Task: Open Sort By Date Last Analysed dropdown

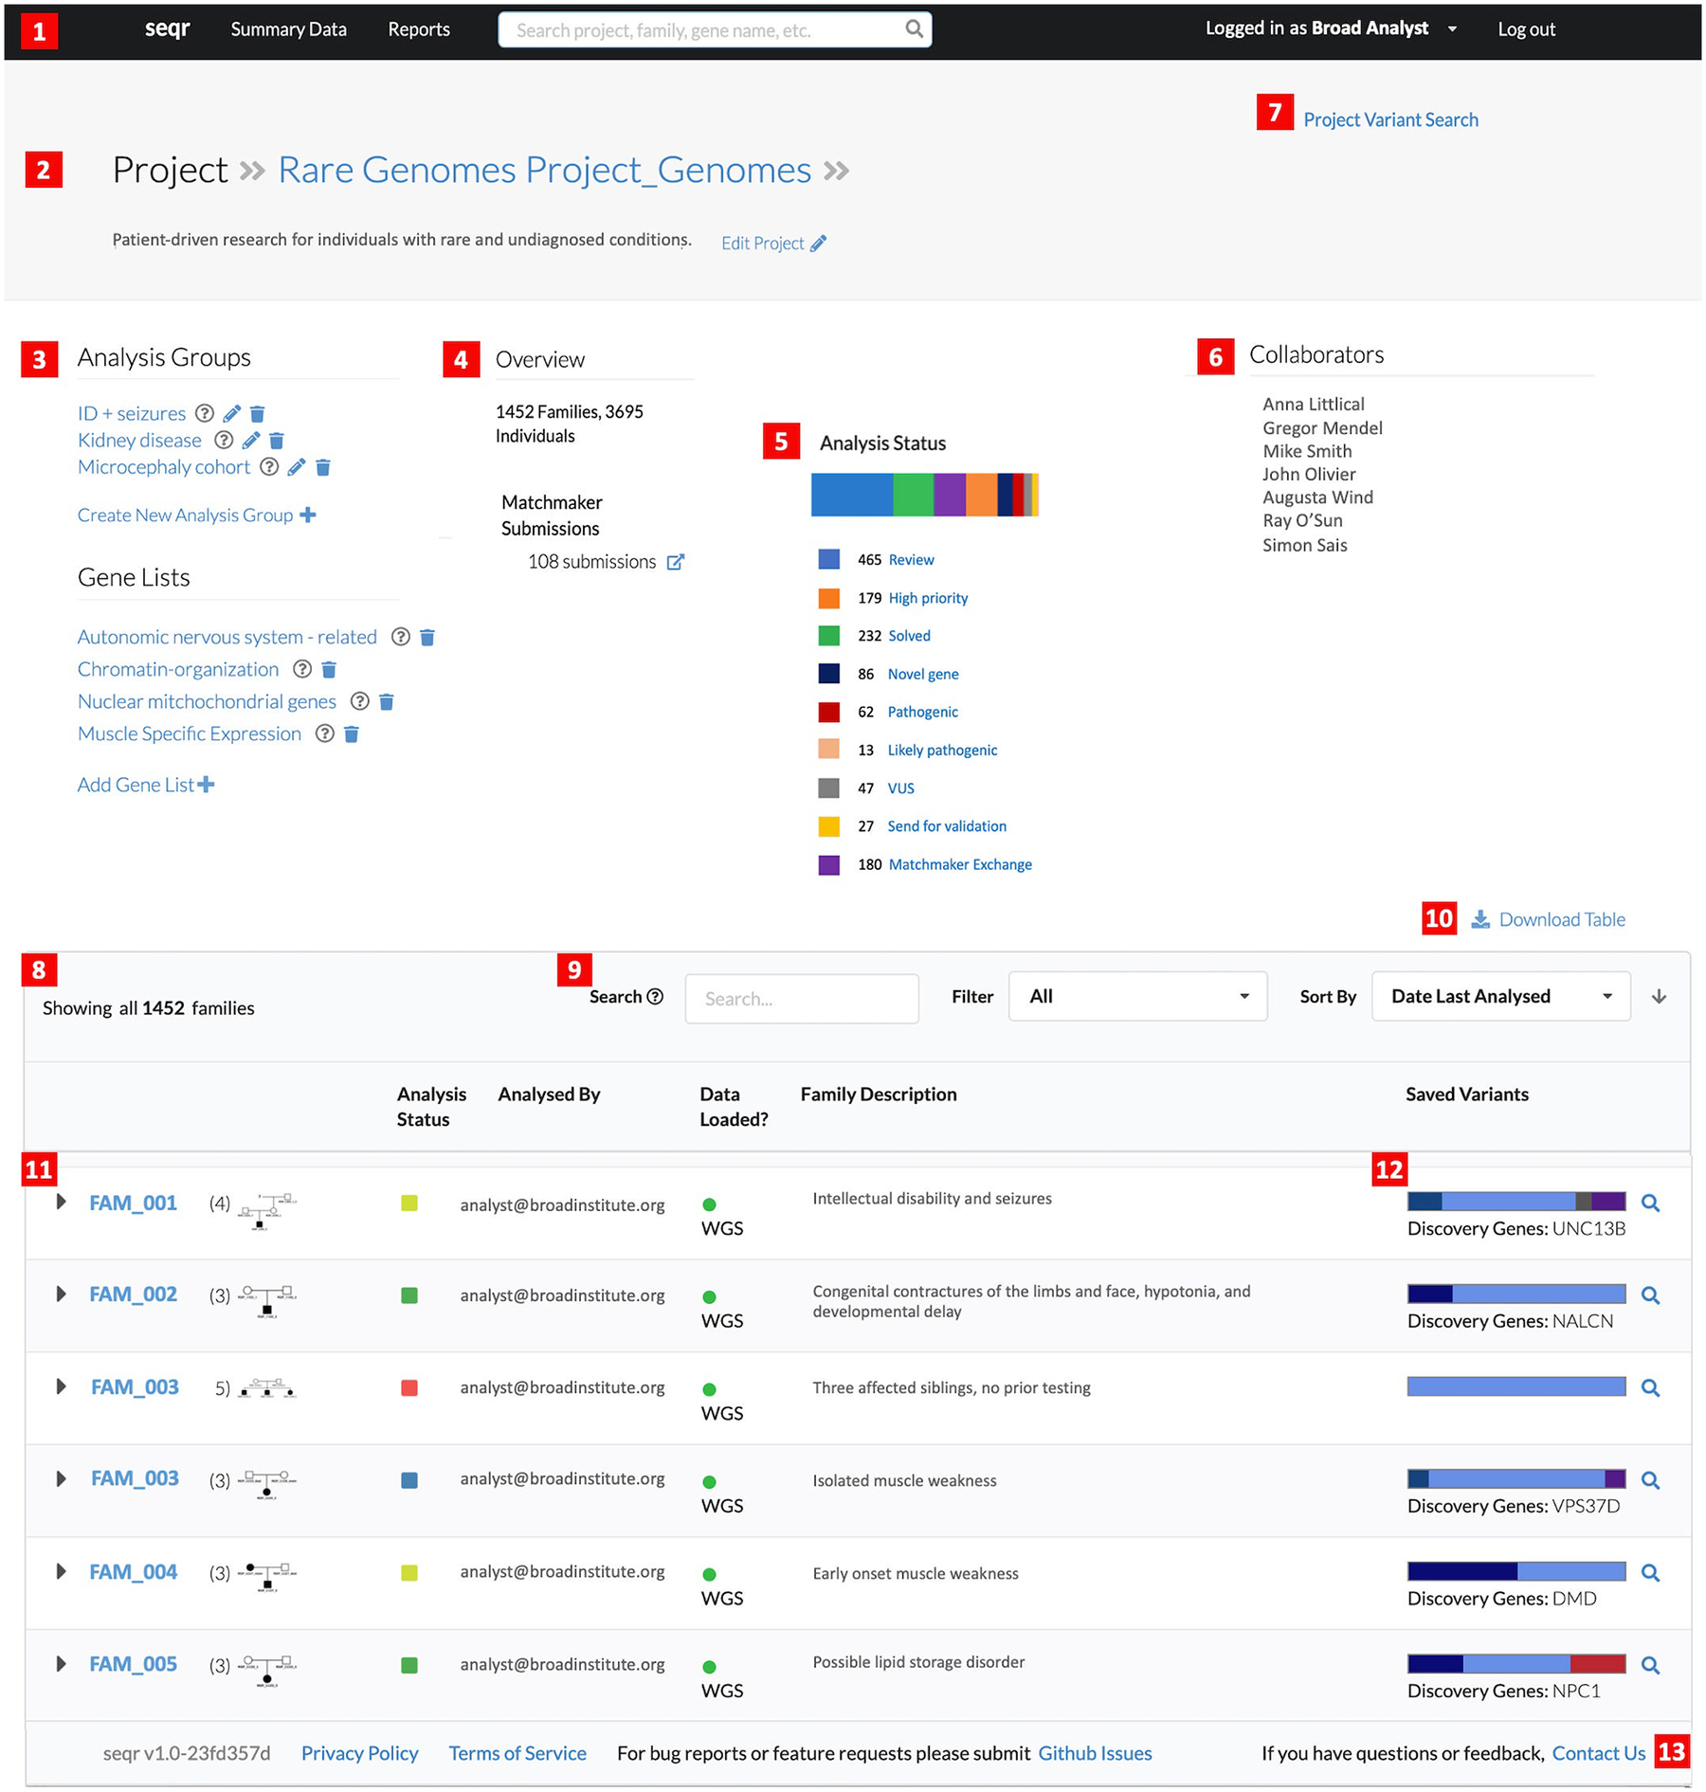Action: click(x=1500, y=996)
